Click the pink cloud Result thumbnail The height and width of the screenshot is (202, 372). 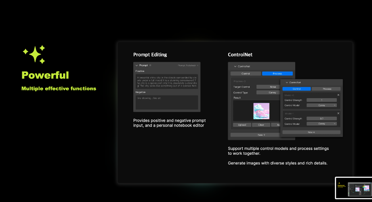[261, 111]
